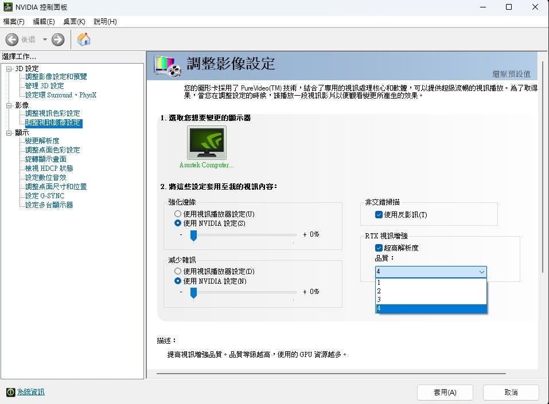Viewport: 549px width, 404px height.
Task: Open the 說明(H) menu
Action: coord(105,22)
